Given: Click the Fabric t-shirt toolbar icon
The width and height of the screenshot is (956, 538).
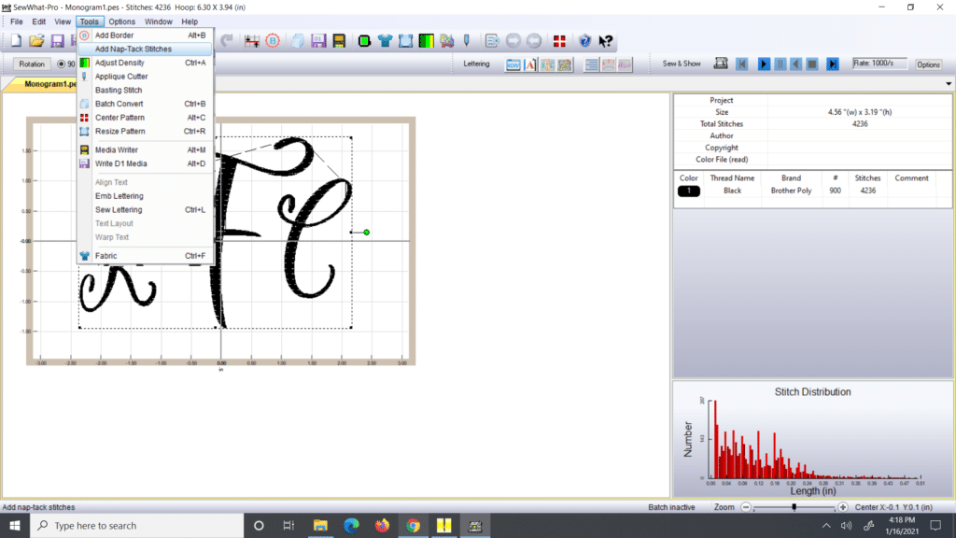Looking at the screenshot, I should 385,41.
